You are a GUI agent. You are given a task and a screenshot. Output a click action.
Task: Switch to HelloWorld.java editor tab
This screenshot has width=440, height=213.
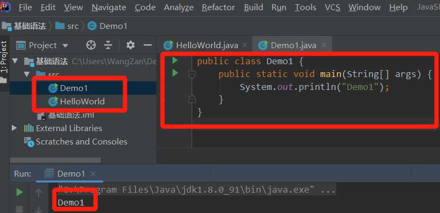pyautogui.click(x=207, y=45)
